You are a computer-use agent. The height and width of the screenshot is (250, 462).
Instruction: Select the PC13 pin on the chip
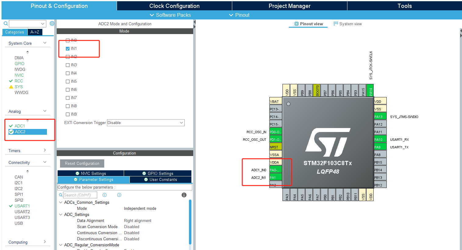pyautogui.click(x=275, y=109)
